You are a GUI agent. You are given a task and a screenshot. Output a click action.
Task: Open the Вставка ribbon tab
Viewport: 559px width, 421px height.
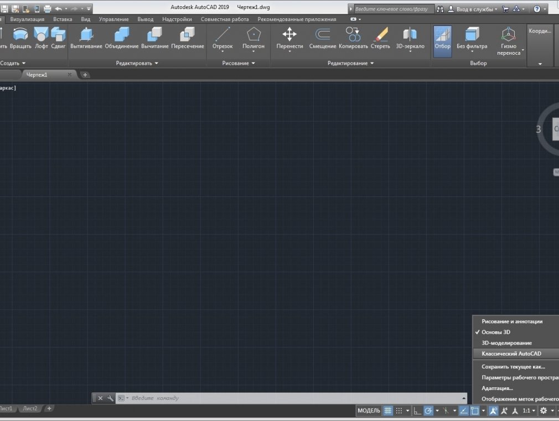click(x=63, y=19)
